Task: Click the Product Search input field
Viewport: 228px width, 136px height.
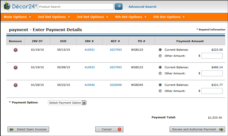Action: point(76,7)
